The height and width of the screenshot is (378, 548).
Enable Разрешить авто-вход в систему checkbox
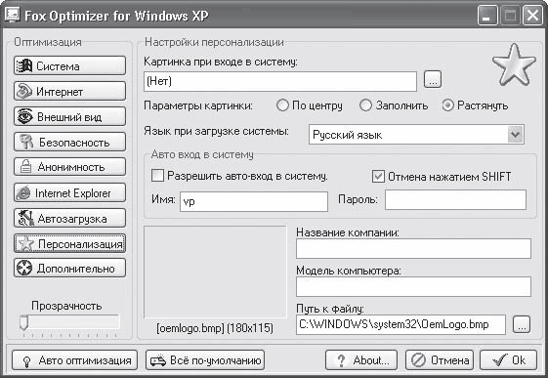[x=157, y=176]
